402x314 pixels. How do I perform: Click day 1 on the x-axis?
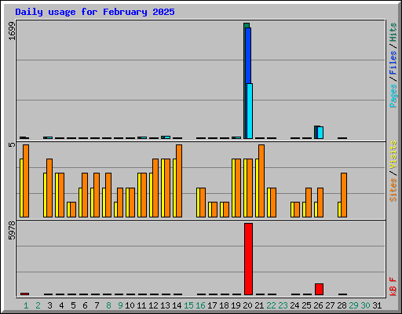click(x=26, y=305)
